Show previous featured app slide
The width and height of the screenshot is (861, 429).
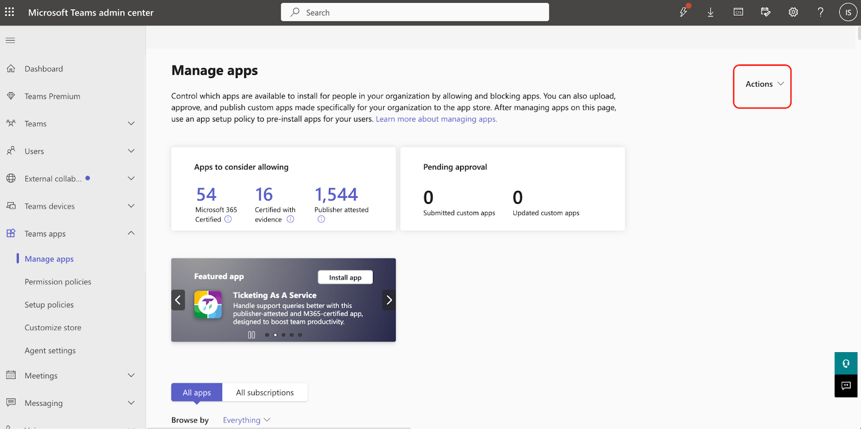(x=178, y=300)
